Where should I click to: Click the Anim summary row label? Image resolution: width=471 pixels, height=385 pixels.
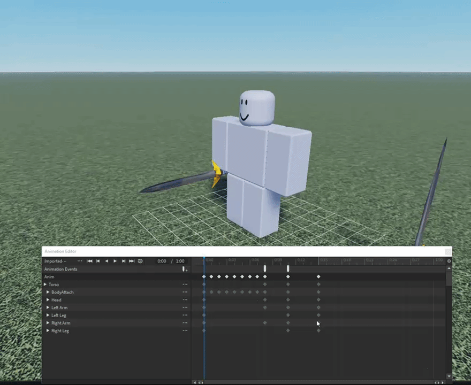pos(49,277)
